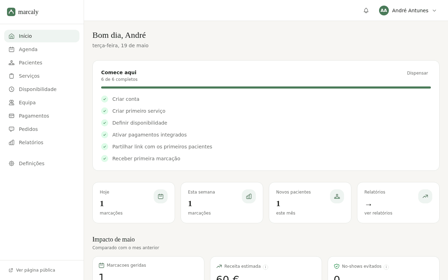Screen dimensions: 448x280
Task: Expand the André Antunes account menu chevron
Action: pos(434,10)
